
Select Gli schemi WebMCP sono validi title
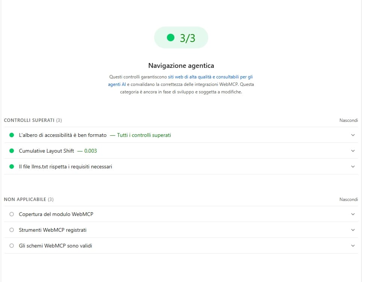(x=55, y=246)
